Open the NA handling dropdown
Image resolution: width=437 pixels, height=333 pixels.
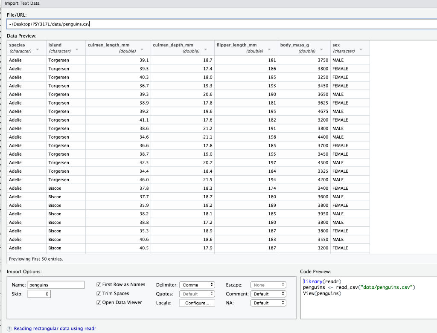(x=268, y=302)
